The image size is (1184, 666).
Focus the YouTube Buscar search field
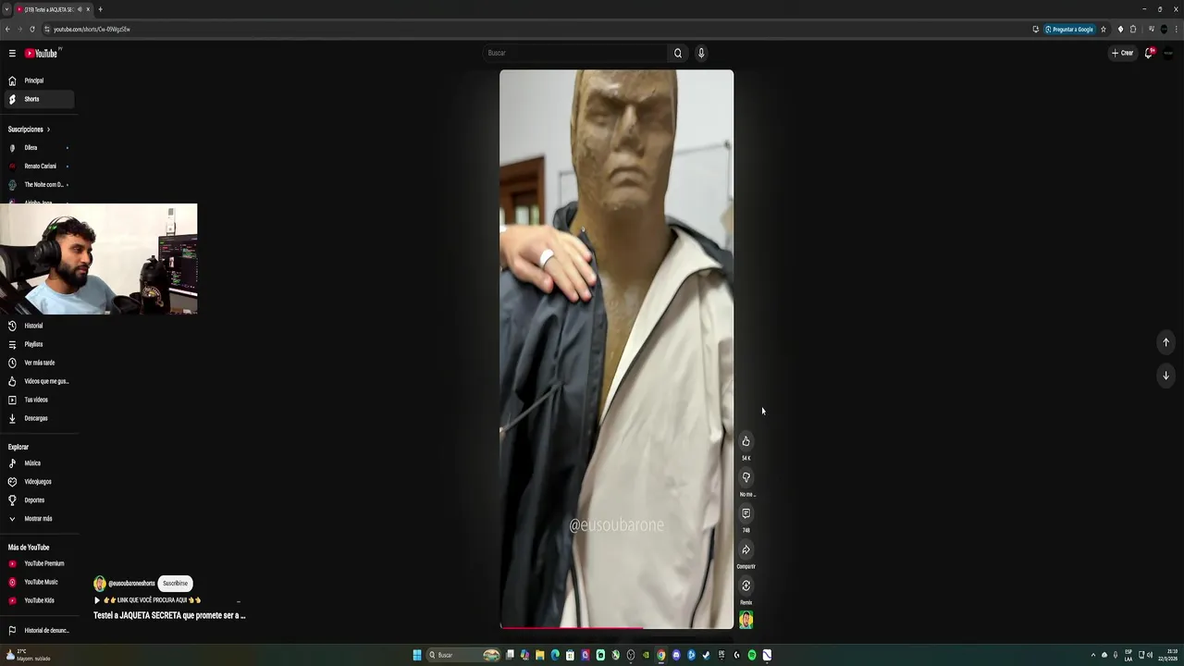575,53
